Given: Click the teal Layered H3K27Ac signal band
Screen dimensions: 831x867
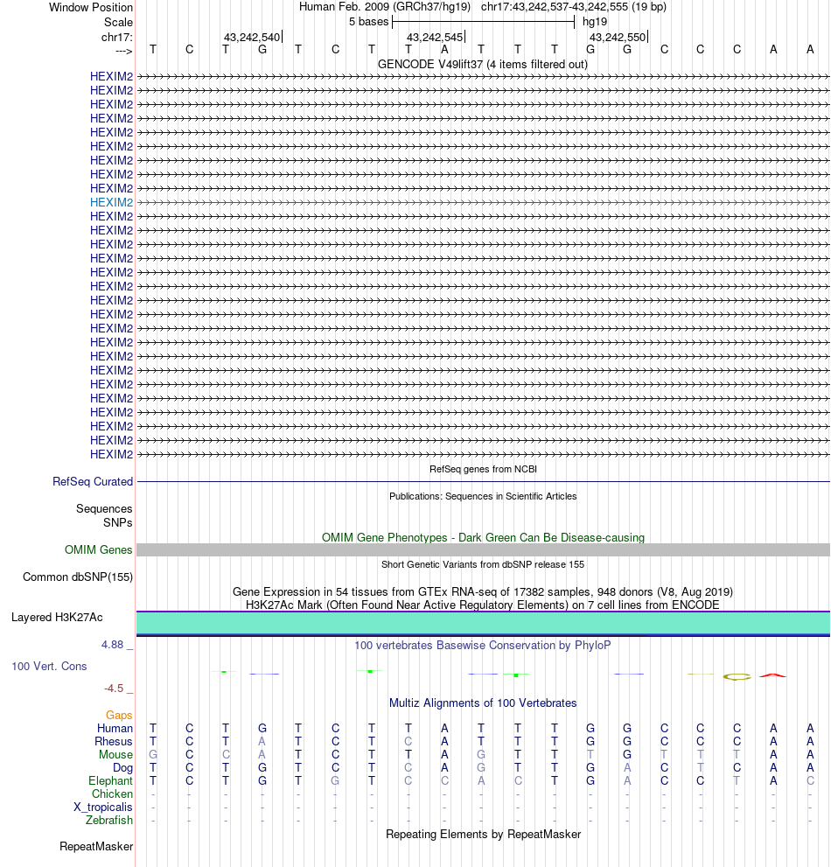Looking at the screenshot, I should pyautogui.click(x=483, y=623).
